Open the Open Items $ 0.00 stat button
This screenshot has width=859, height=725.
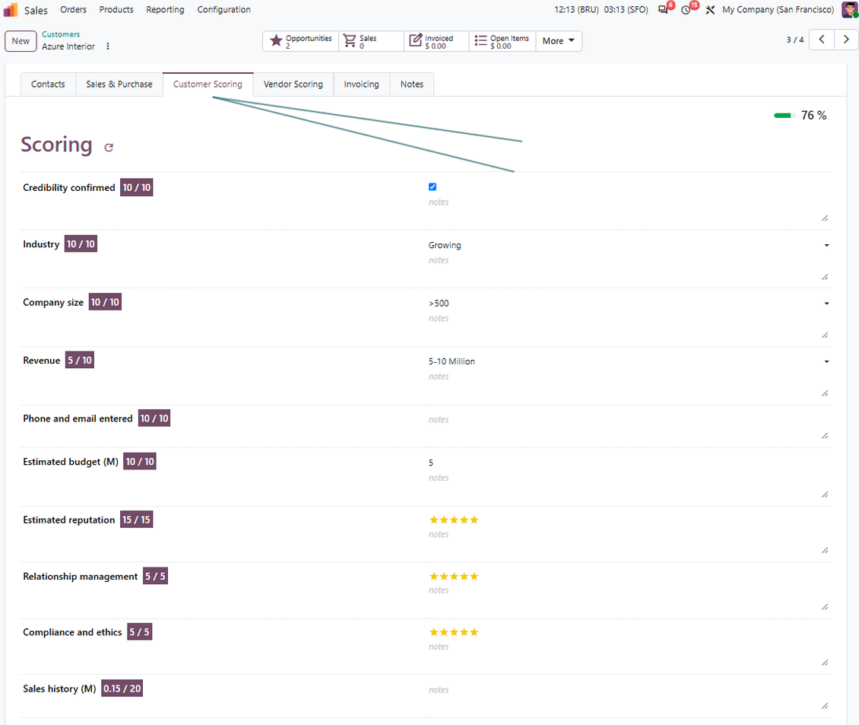click(x=502, y=41)
